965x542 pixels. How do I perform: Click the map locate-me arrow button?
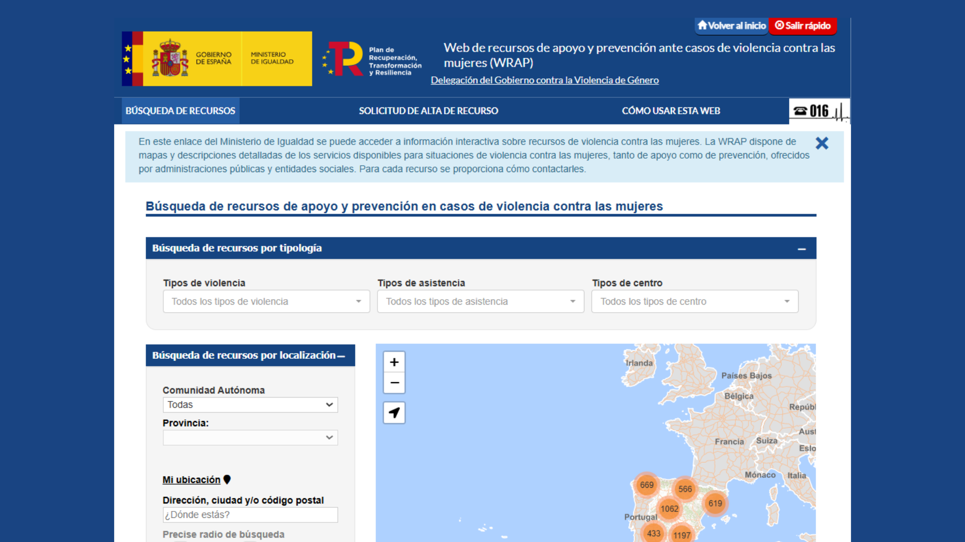[x=395, y=413]
